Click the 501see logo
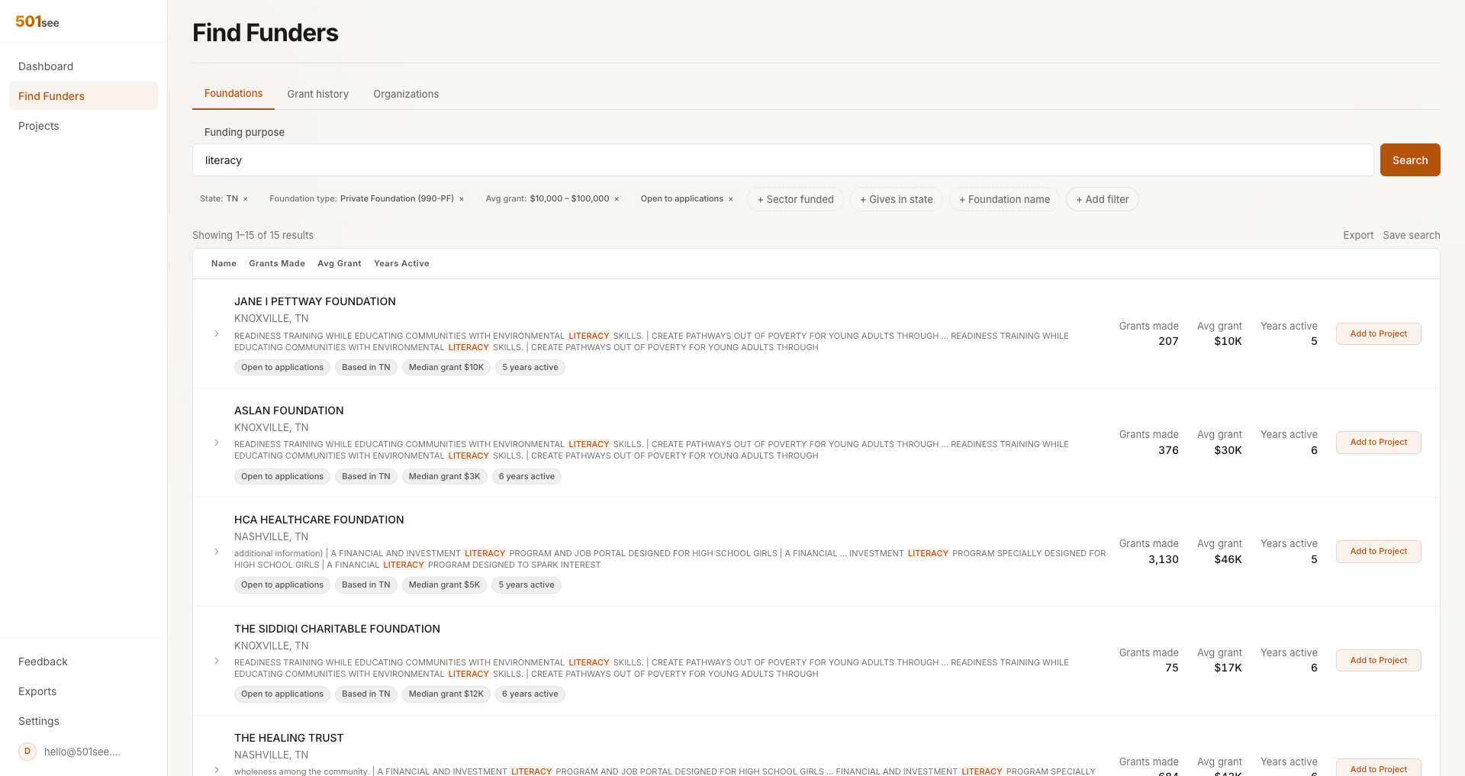 pos(37,21)
